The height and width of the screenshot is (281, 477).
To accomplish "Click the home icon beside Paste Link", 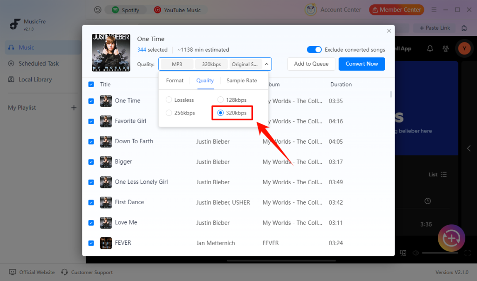I will coord(464,28).
